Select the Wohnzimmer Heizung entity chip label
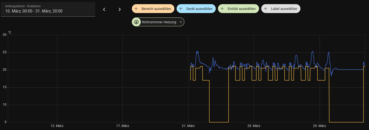 tap(159, 22)
